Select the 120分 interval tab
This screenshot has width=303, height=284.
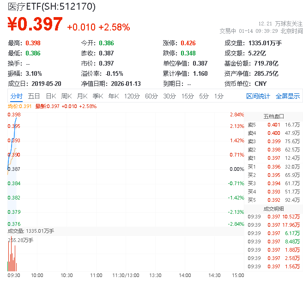(x=132, y=96)
